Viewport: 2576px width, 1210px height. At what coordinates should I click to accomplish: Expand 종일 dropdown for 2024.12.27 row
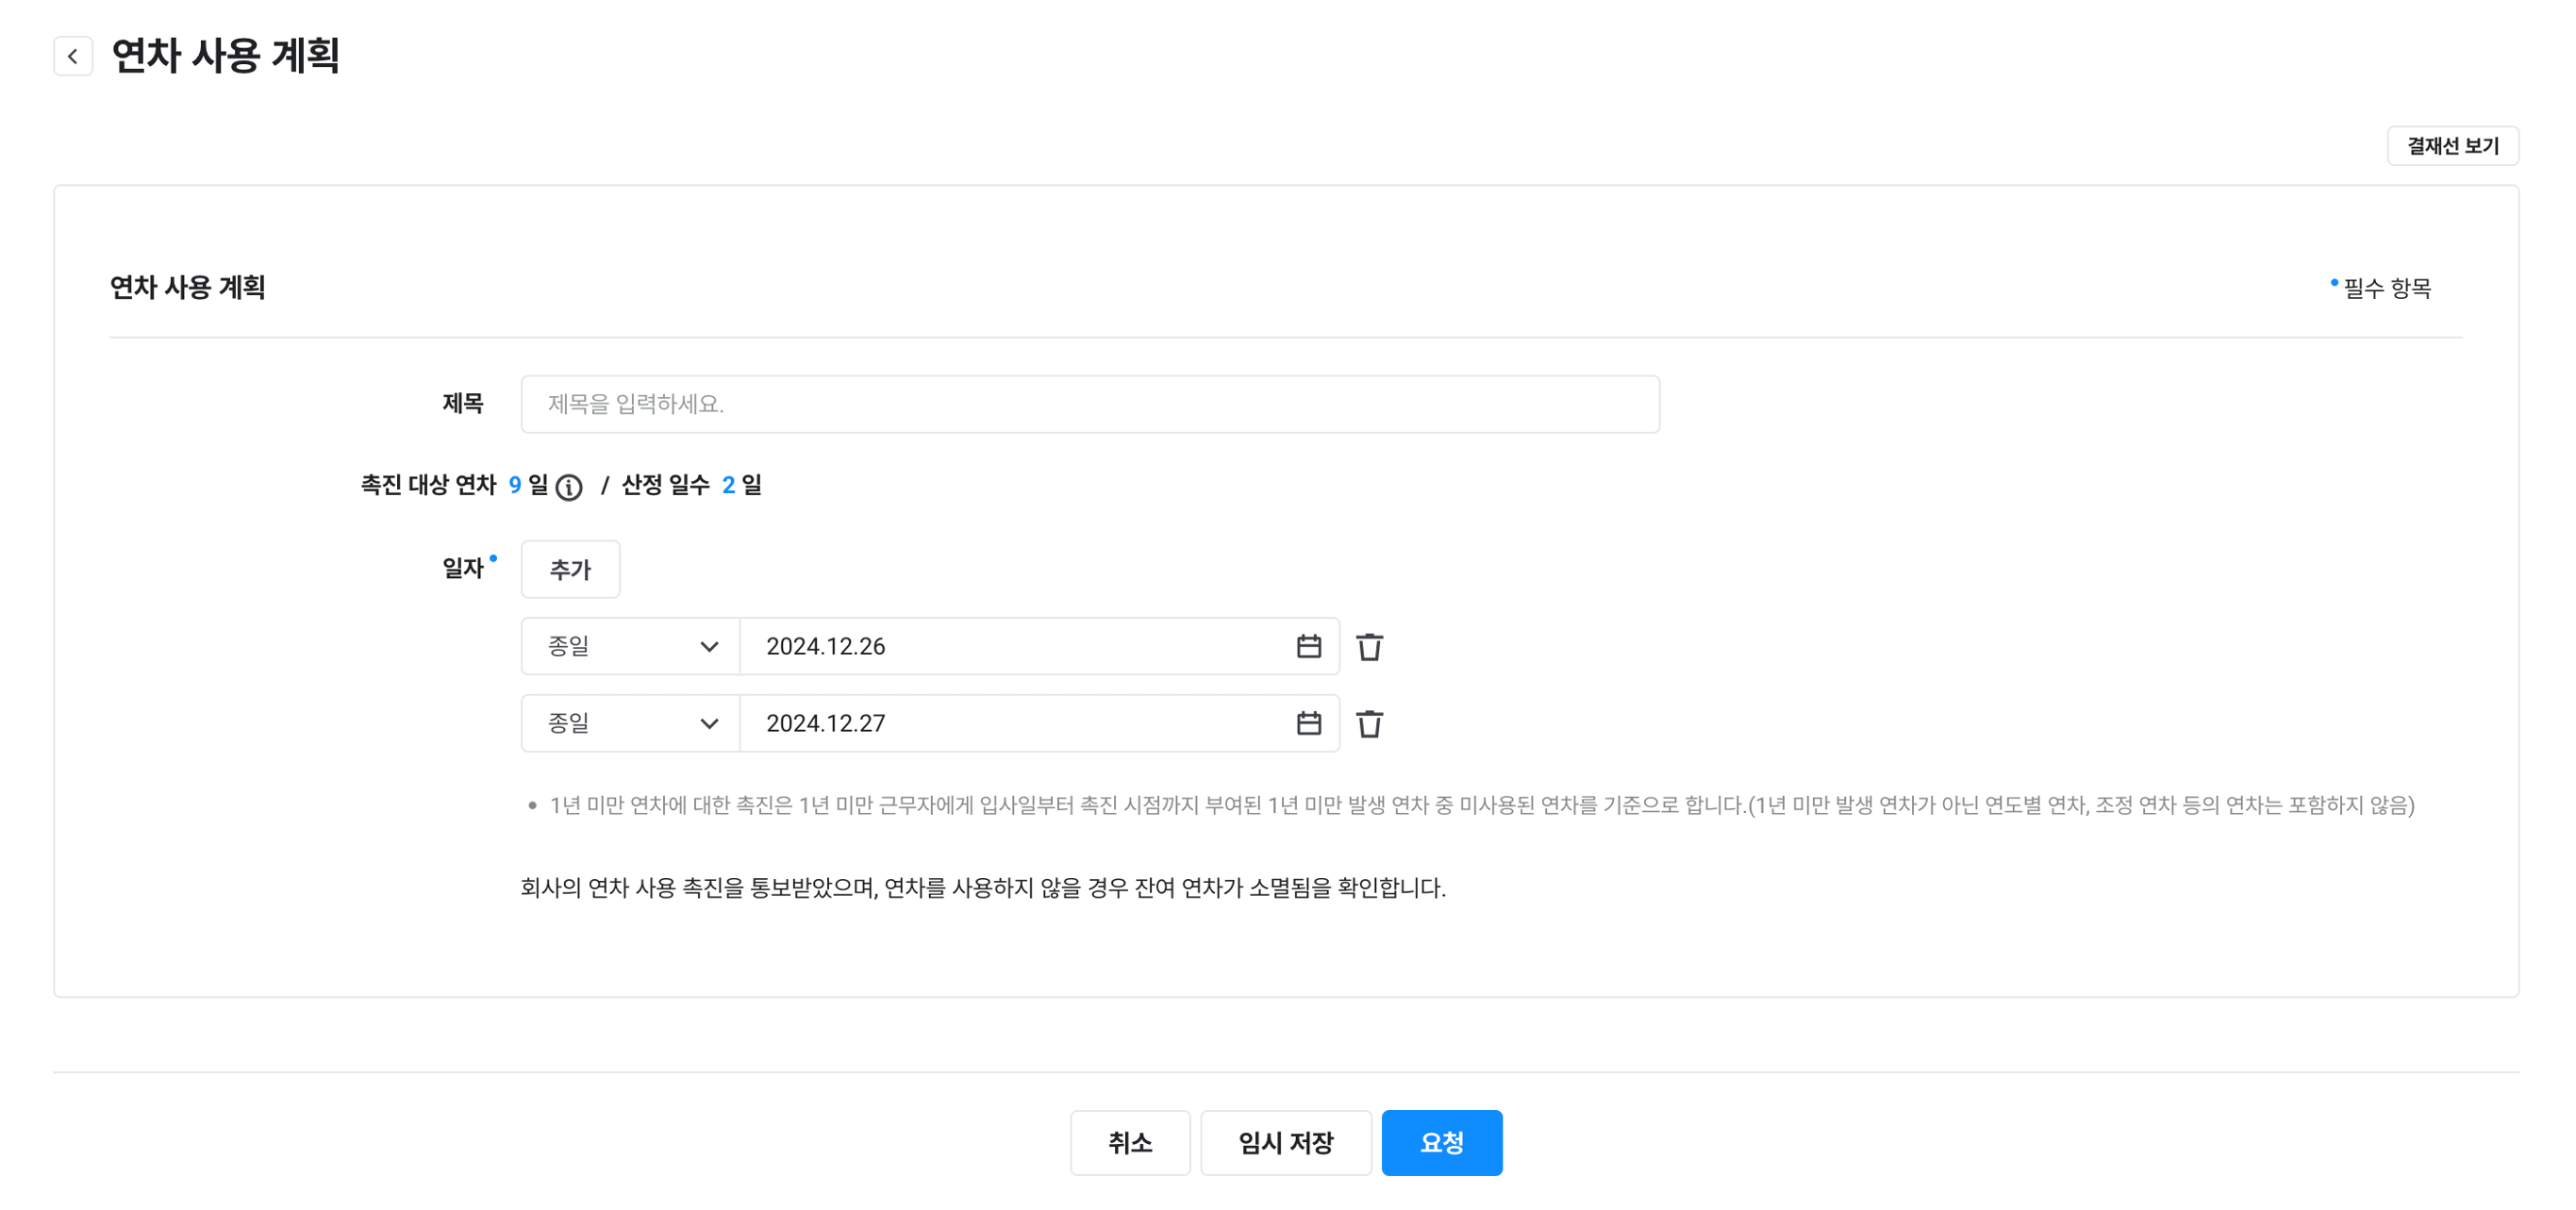(630, 723)
